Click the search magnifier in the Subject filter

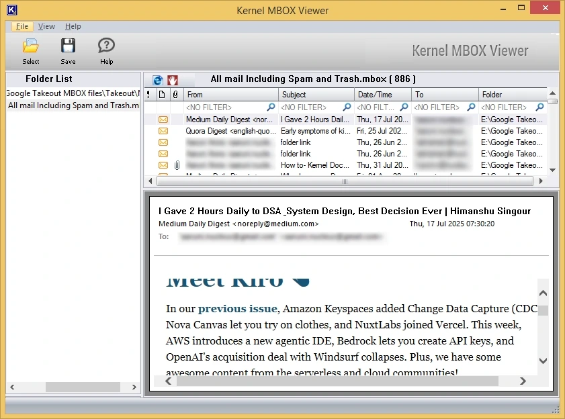click(x=347, y=107)
